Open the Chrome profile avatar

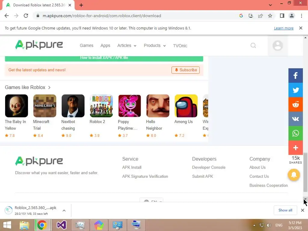[292, 16]
